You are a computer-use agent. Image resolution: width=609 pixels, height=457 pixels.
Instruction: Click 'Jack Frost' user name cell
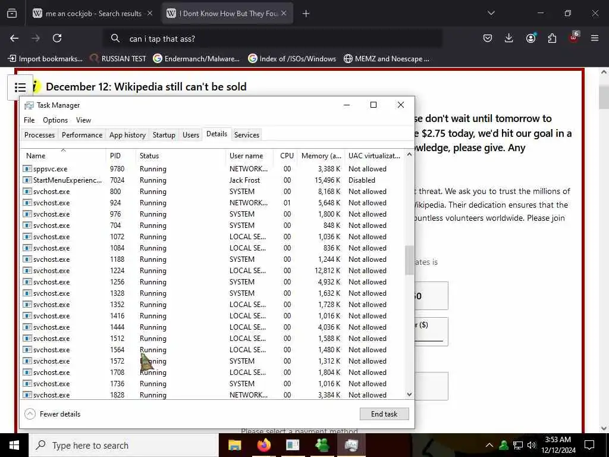tap(244, 180)
